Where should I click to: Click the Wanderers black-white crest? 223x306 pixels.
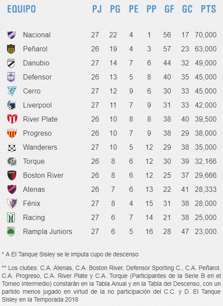point(12,148)
